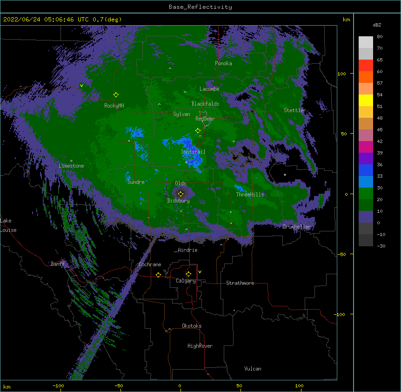Click the Calgary city label
Viewport: 401px width, 392px height.
coord(186,281)
